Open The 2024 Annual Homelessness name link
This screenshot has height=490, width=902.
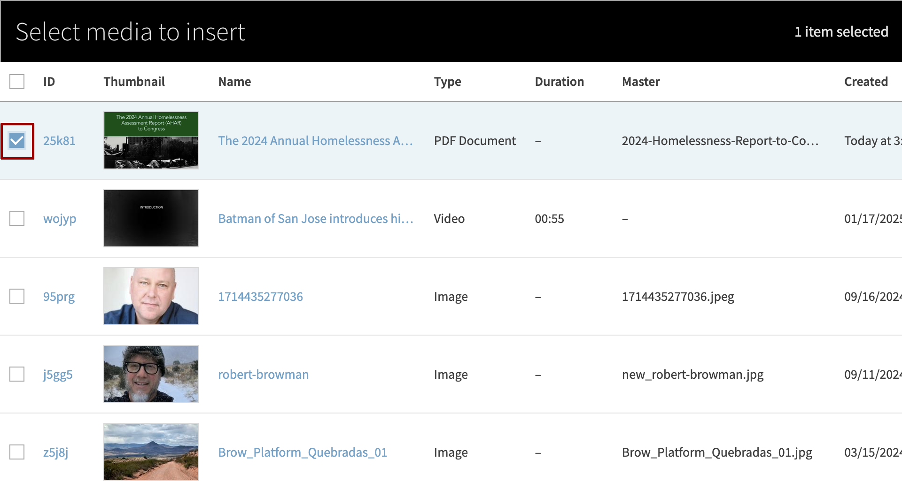(x=315, y=141)
